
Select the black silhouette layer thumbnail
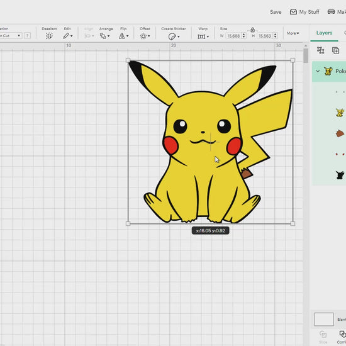[x=340, y=175]
